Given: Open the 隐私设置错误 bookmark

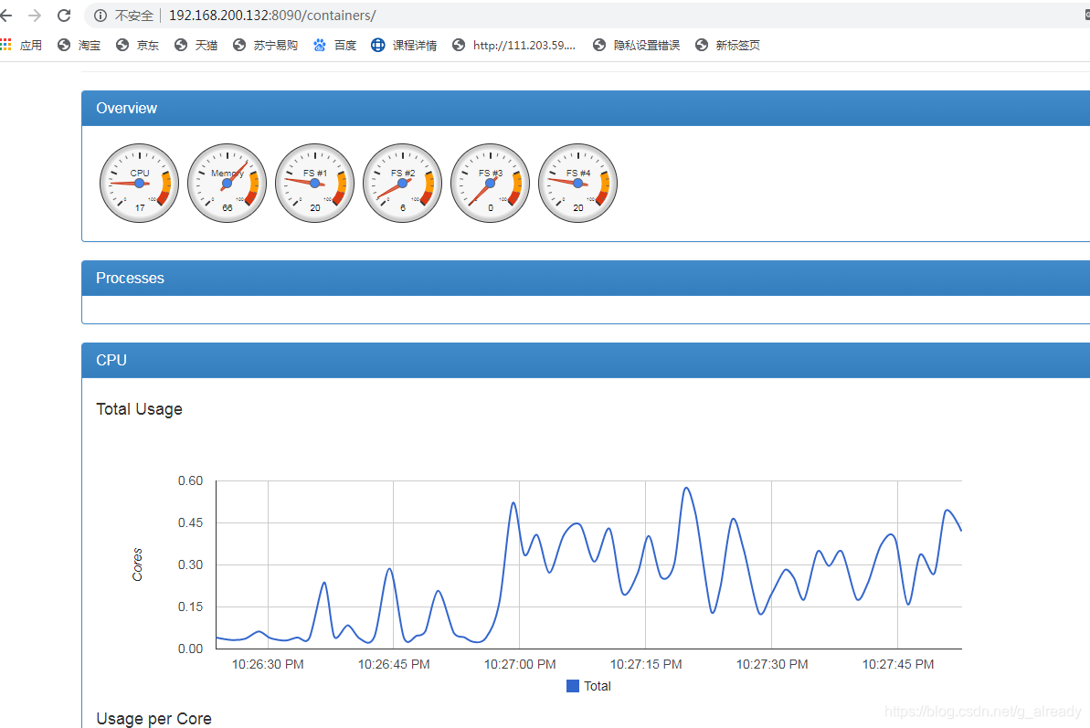Looking at the screenshot, I should pos(636,45).
